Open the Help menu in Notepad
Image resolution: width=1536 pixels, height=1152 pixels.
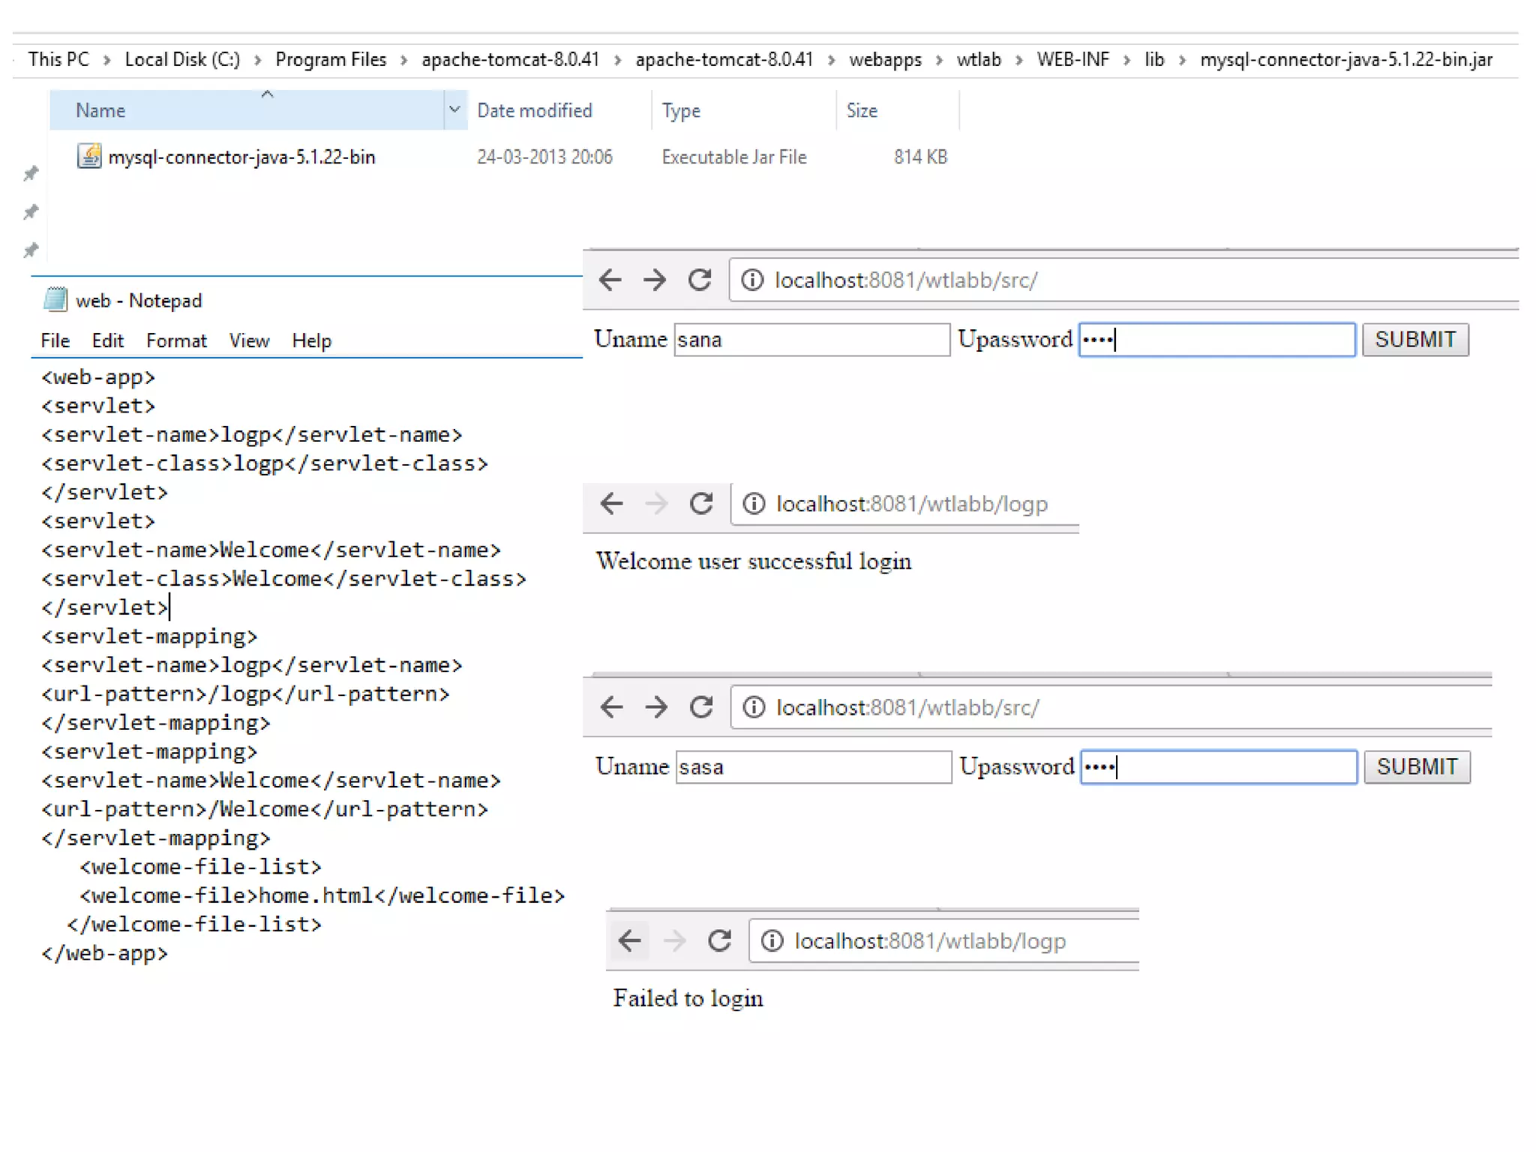(311, 340)
